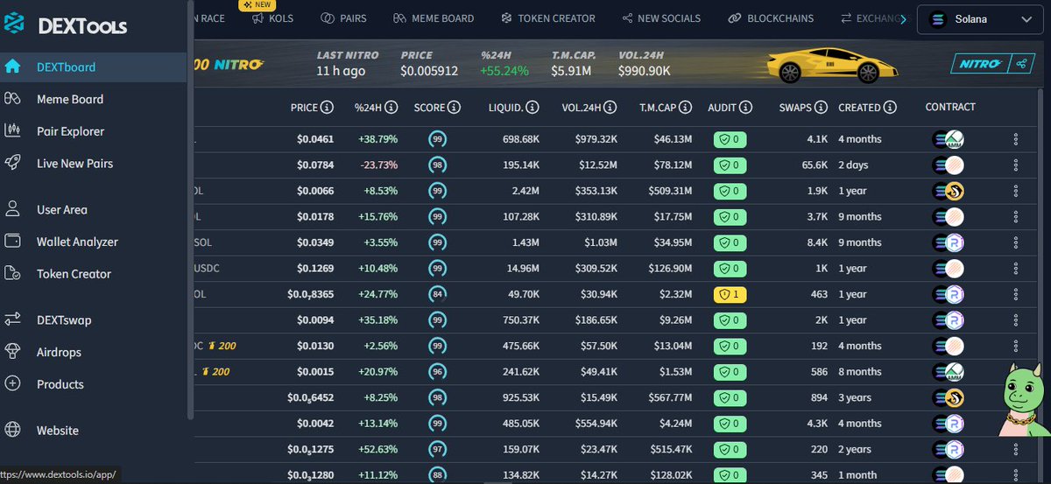Click the wallet icon beside Wallet Analyzer
The image size is (1051, 484).
[13, 242]
